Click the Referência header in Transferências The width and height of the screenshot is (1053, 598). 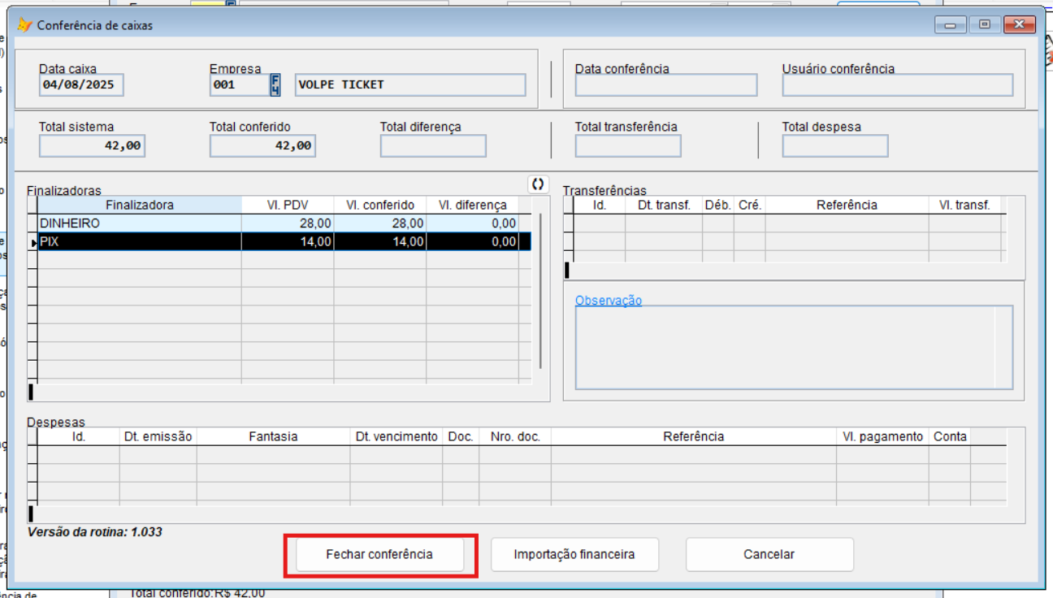pyautogui.click(x=847, y=206)
